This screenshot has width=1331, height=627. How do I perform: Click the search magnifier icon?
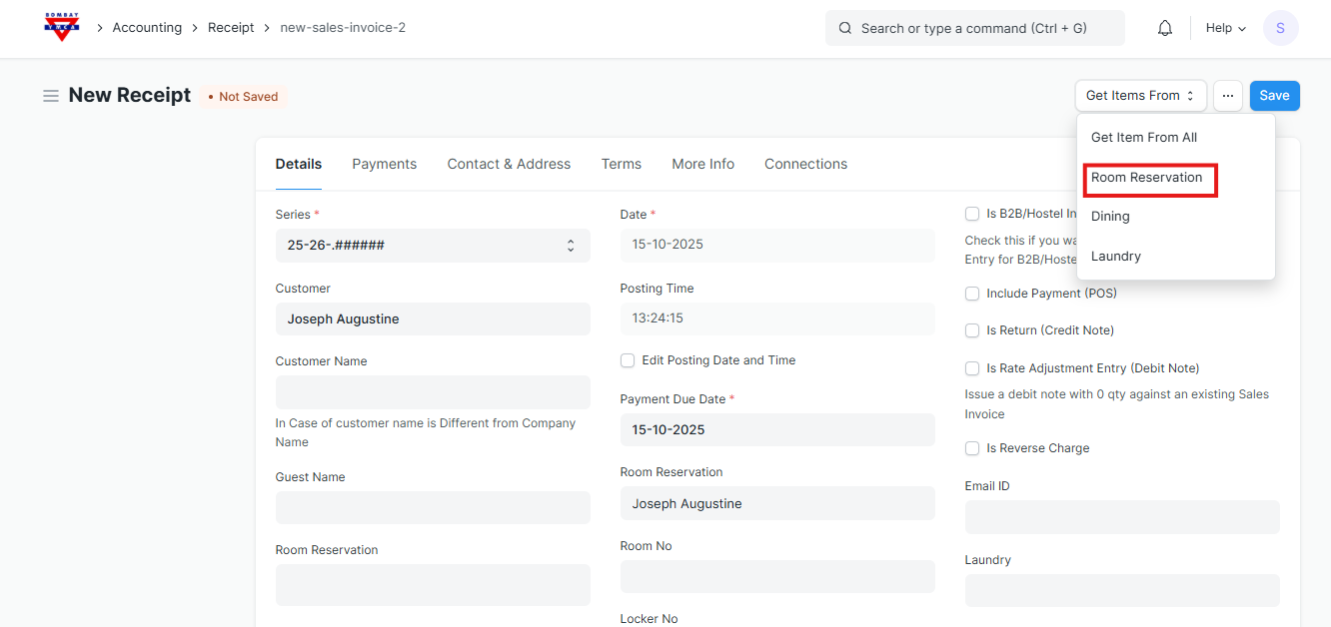pos(845,28)
